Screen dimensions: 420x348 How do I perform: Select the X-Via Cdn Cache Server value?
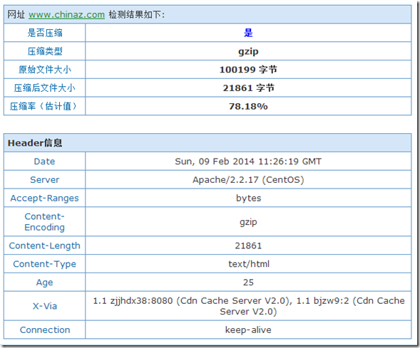tap(248, 306)
